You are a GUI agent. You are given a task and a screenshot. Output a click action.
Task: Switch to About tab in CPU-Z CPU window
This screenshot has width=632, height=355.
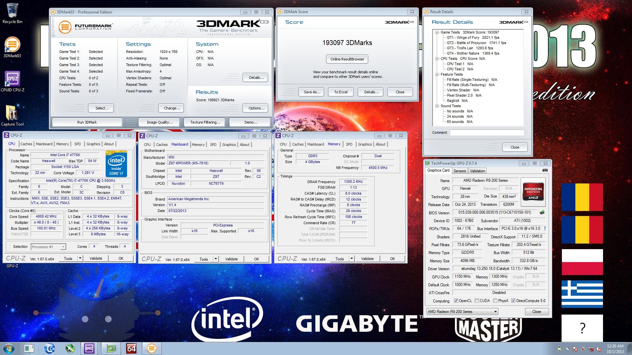(x=109, y=144)
